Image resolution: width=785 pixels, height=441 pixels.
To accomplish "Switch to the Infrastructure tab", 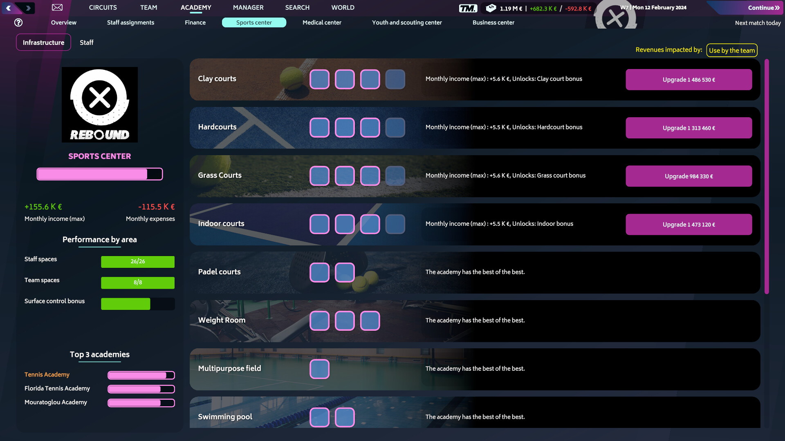I will pyautogui.click(x=43, y=42).
